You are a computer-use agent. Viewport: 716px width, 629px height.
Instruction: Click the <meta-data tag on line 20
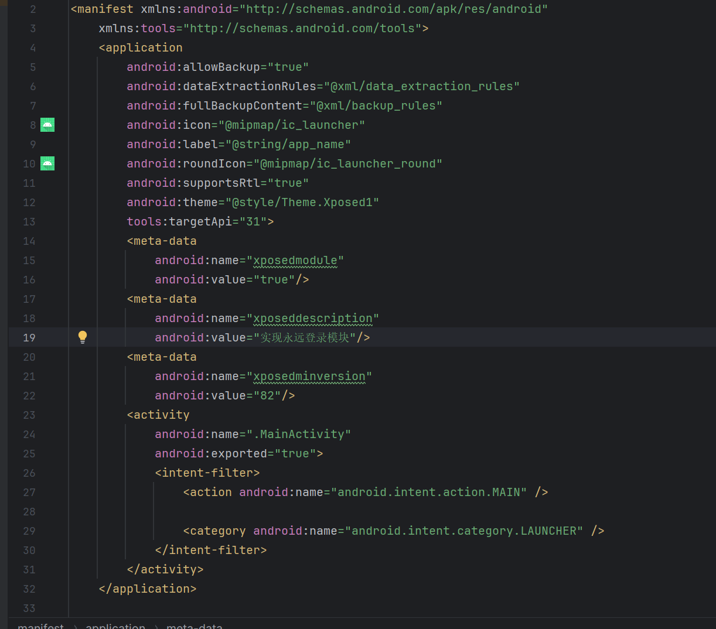[x=162, y=357]
